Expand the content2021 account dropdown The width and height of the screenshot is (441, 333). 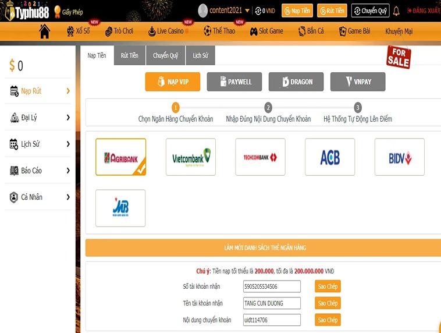(x=247, y=11)
